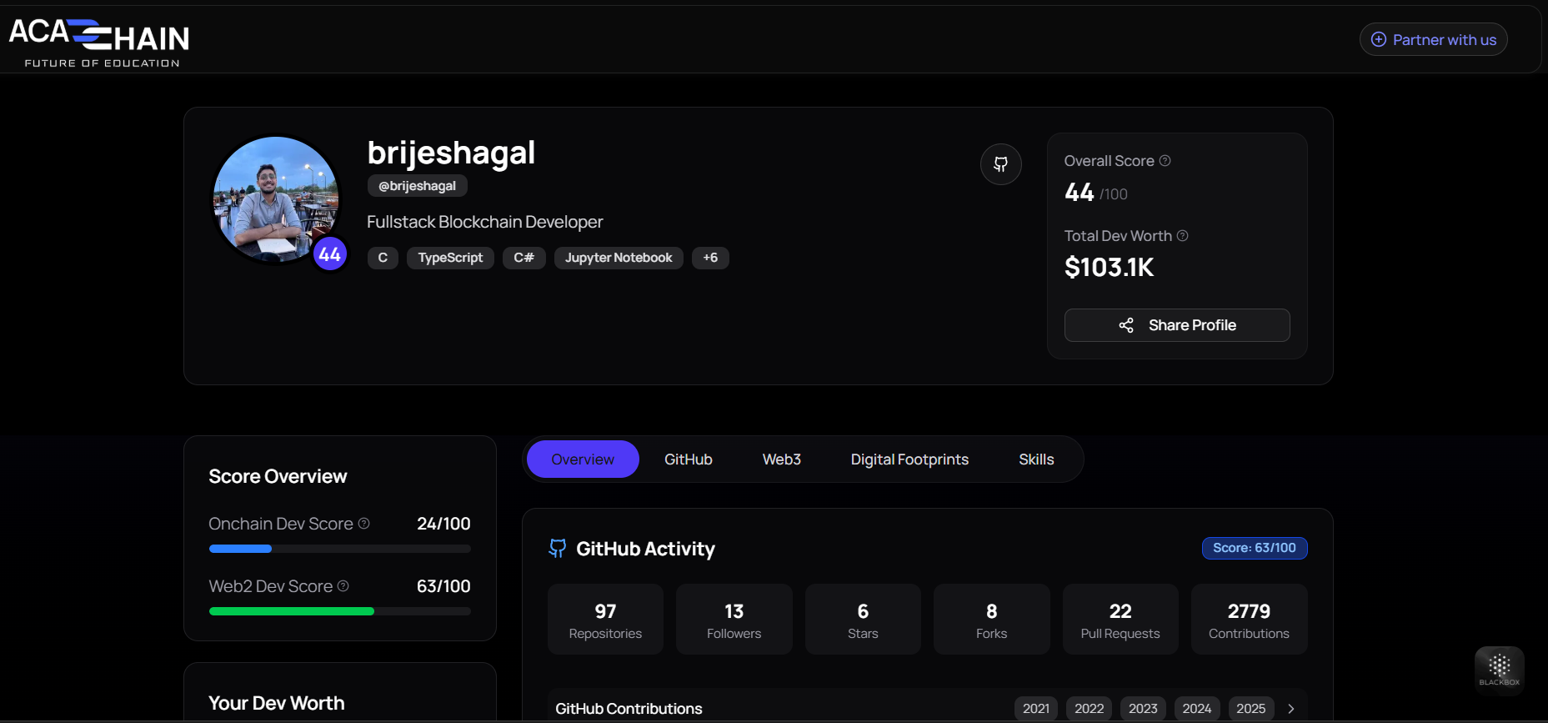The image size is (1548, 723).
Task: Switch to the GitHub tab
Action: (689, 459)
